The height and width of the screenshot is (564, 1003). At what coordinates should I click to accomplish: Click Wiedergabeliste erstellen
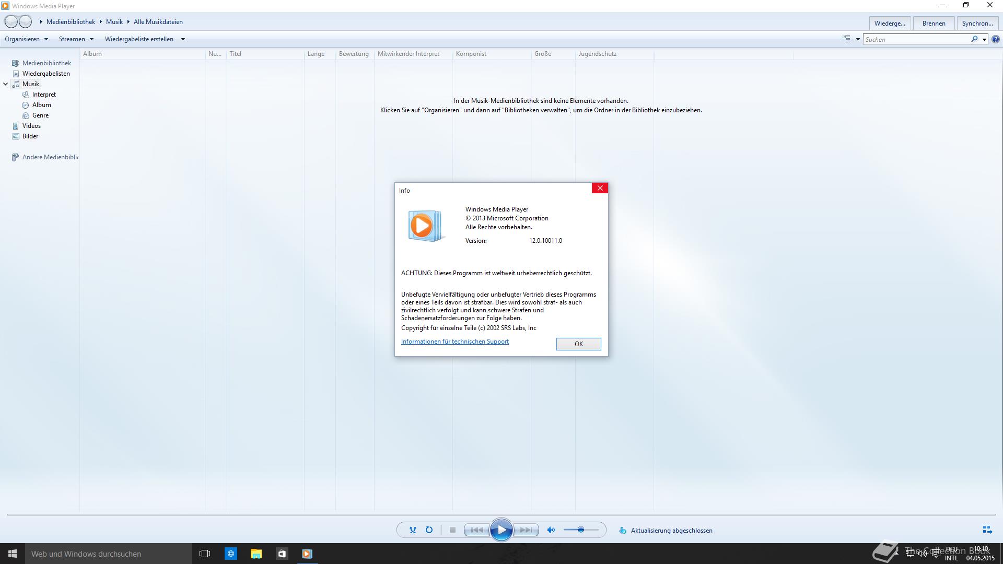139,39
